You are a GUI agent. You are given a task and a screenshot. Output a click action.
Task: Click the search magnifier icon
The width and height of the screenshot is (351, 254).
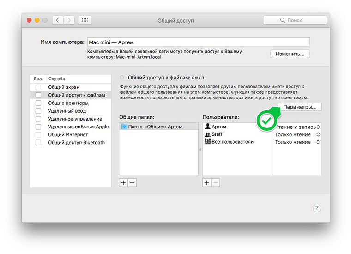click(283, 20)
